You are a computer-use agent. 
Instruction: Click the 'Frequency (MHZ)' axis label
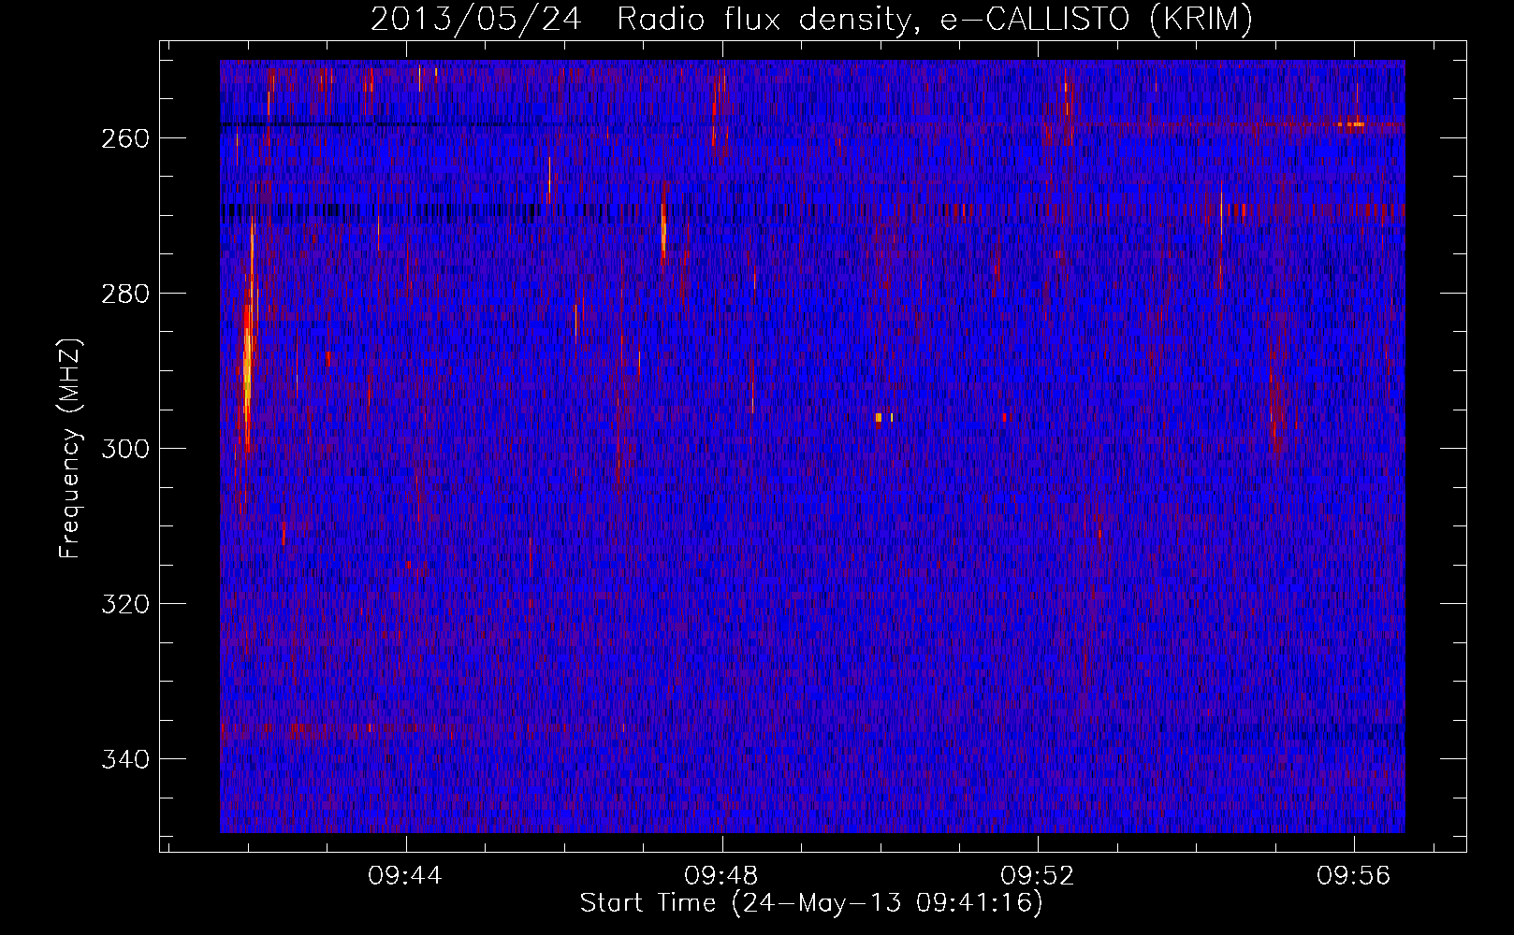point(70,448)
